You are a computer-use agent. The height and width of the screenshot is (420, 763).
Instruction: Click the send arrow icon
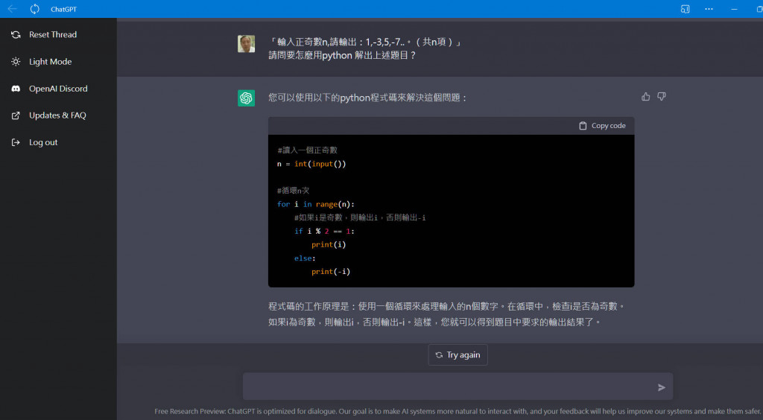pyautogui.click(x=662, y=387)
